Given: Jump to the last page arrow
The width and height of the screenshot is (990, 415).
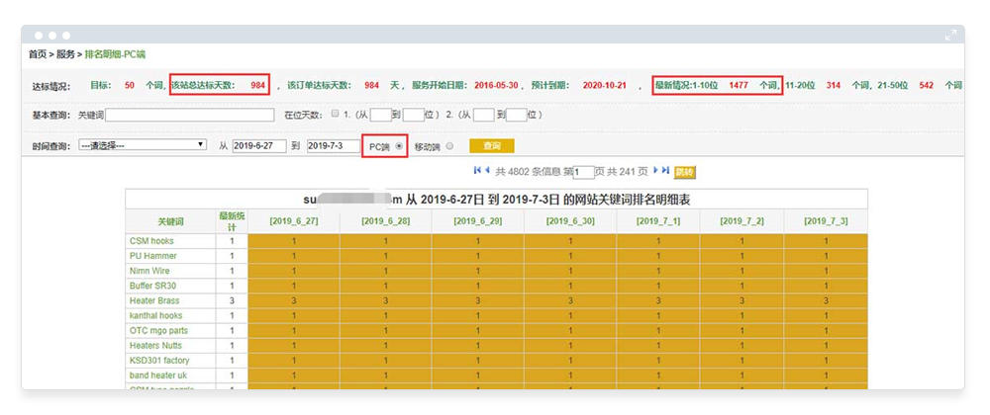Looking at the screenshot, I should point(664,170).
